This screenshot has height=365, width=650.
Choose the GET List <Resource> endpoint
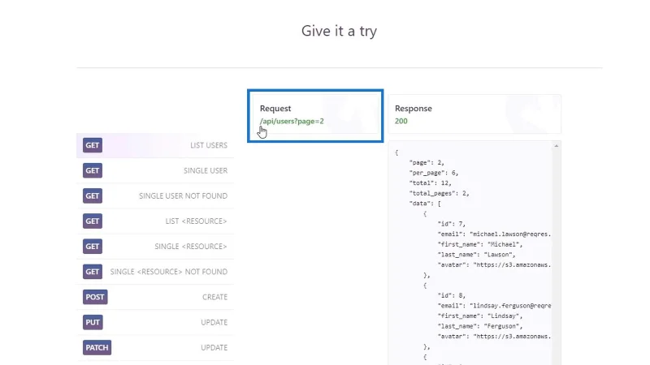(155, 221)
